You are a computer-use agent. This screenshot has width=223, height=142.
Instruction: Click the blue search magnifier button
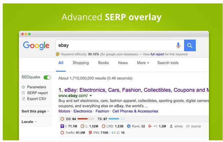click(190, 46)
